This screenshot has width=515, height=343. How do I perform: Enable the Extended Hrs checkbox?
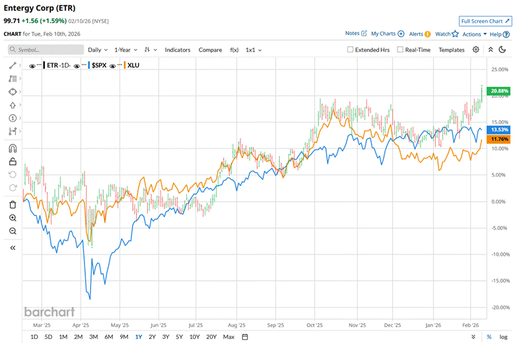coord(352,49)
